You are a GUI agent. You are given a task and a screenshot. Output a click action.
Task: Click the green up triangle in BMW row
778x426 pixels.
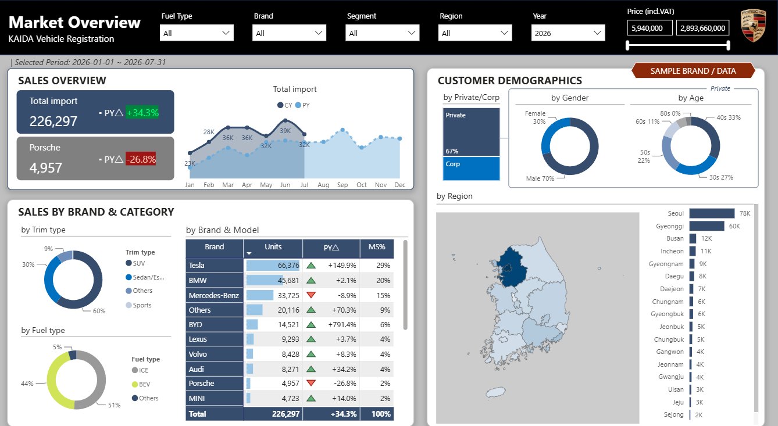tap(311, 280)
